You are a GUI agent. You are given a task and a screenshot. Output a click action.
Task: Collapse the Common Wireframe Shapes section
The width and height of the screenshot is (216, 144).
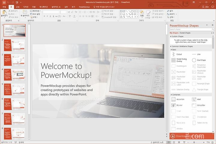pos(171,46)
